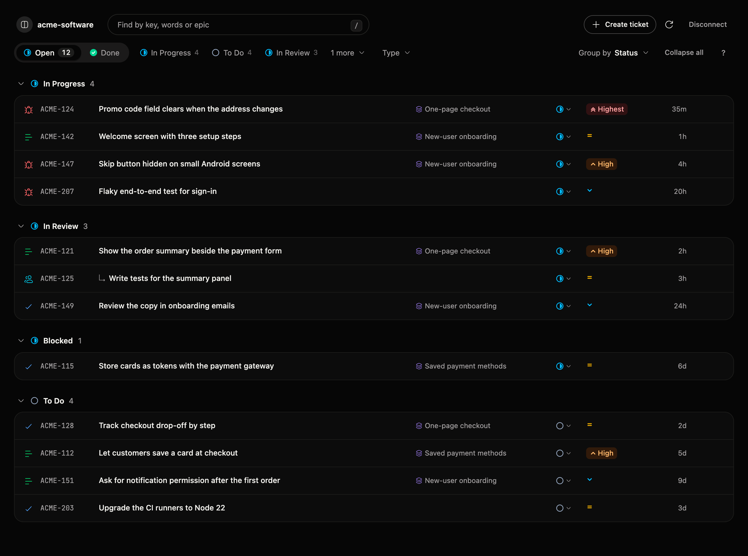Switch to the Open tickets view
Image resolution: width=748 pixels, height=556 pixels.
pos(49,53)
